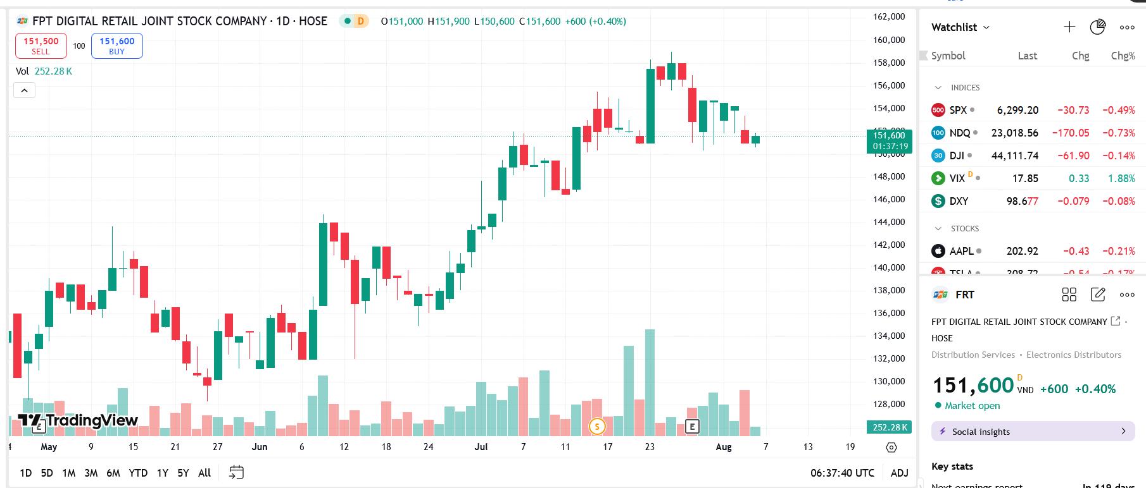This screenshot has width=1146, height=488.
Task: Open the FRT details grid layout icon
Action: tap(1069, 295)
